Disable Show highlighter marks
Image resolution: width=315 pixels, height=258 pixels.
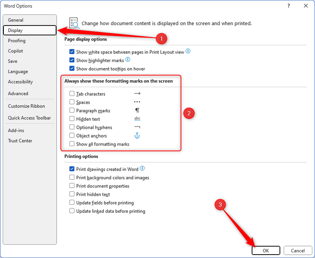pos(71,60)
